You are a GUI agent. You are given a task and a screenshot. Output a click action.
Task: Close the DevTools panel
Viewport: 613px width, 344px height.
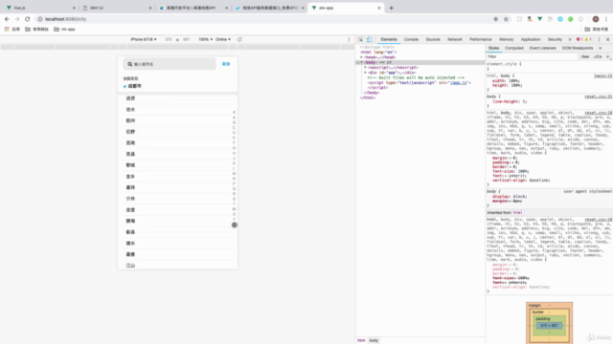point(608,39)
